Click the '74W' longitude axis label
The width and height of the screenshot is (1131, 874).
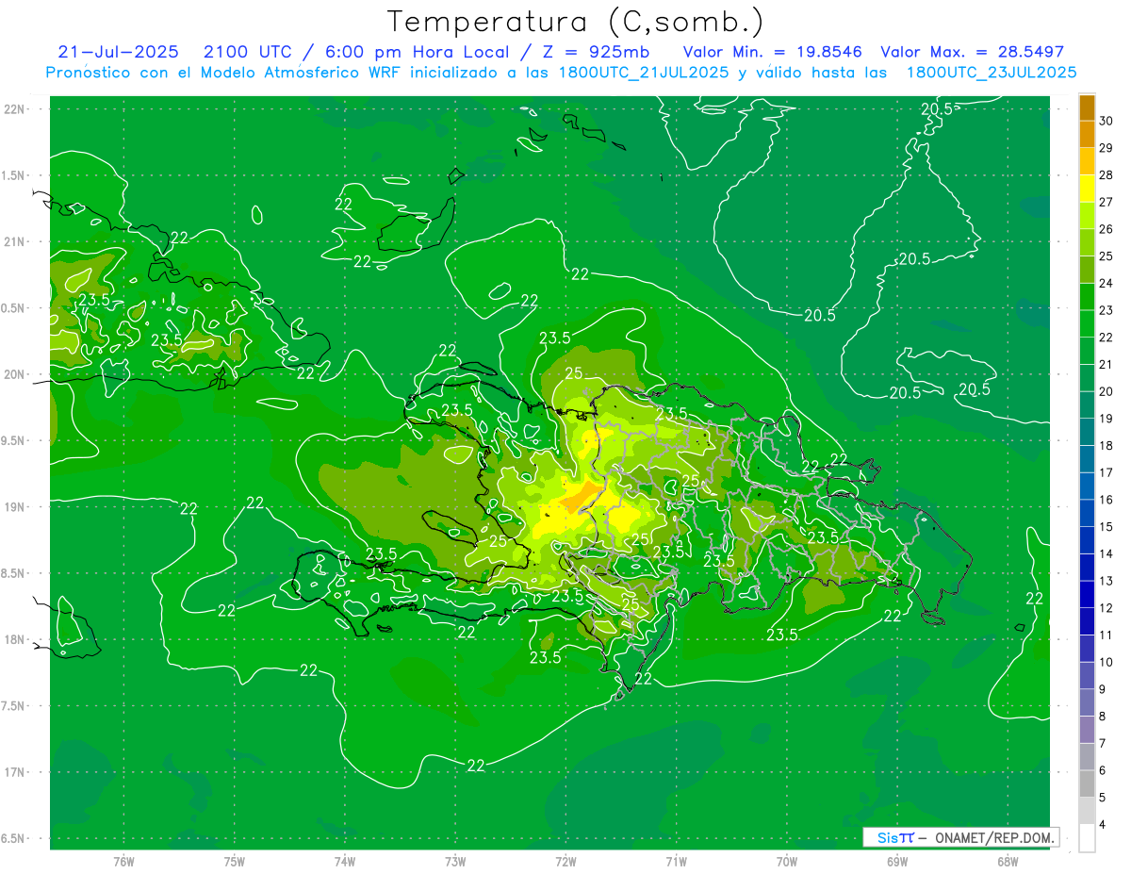click(345, 861)
